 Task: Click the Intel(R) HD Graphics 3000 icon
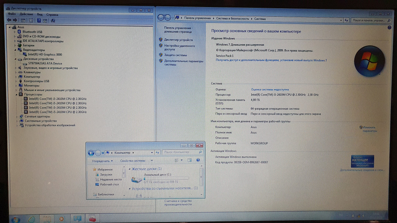pyautogui.click(x=25, y=54)
